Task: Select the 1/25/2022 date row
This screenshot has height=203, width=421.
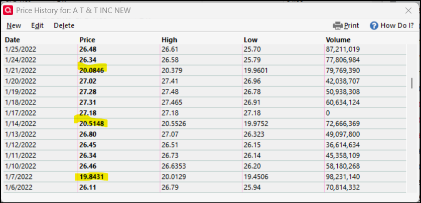Action: tap(205, 49)
